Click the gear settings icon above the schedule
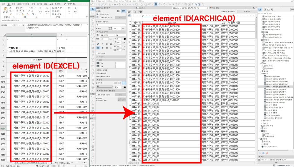The image size is (294, 167). coord(129,11)
